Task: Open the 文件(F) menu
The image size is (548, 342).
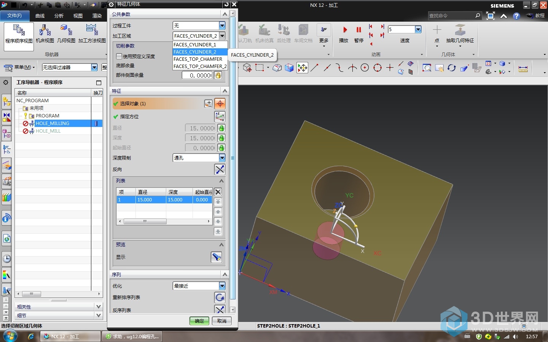Action: click(x=14, y=16)
